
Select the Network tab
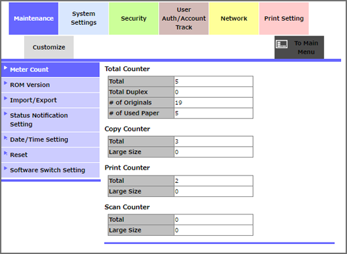click(x=234, y=19)
